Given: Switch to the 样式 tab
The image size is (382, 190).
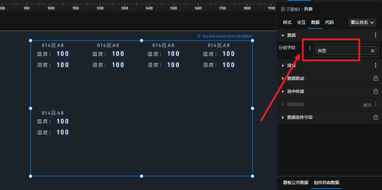Looking at the screenshot, I should tap(287, 22).
